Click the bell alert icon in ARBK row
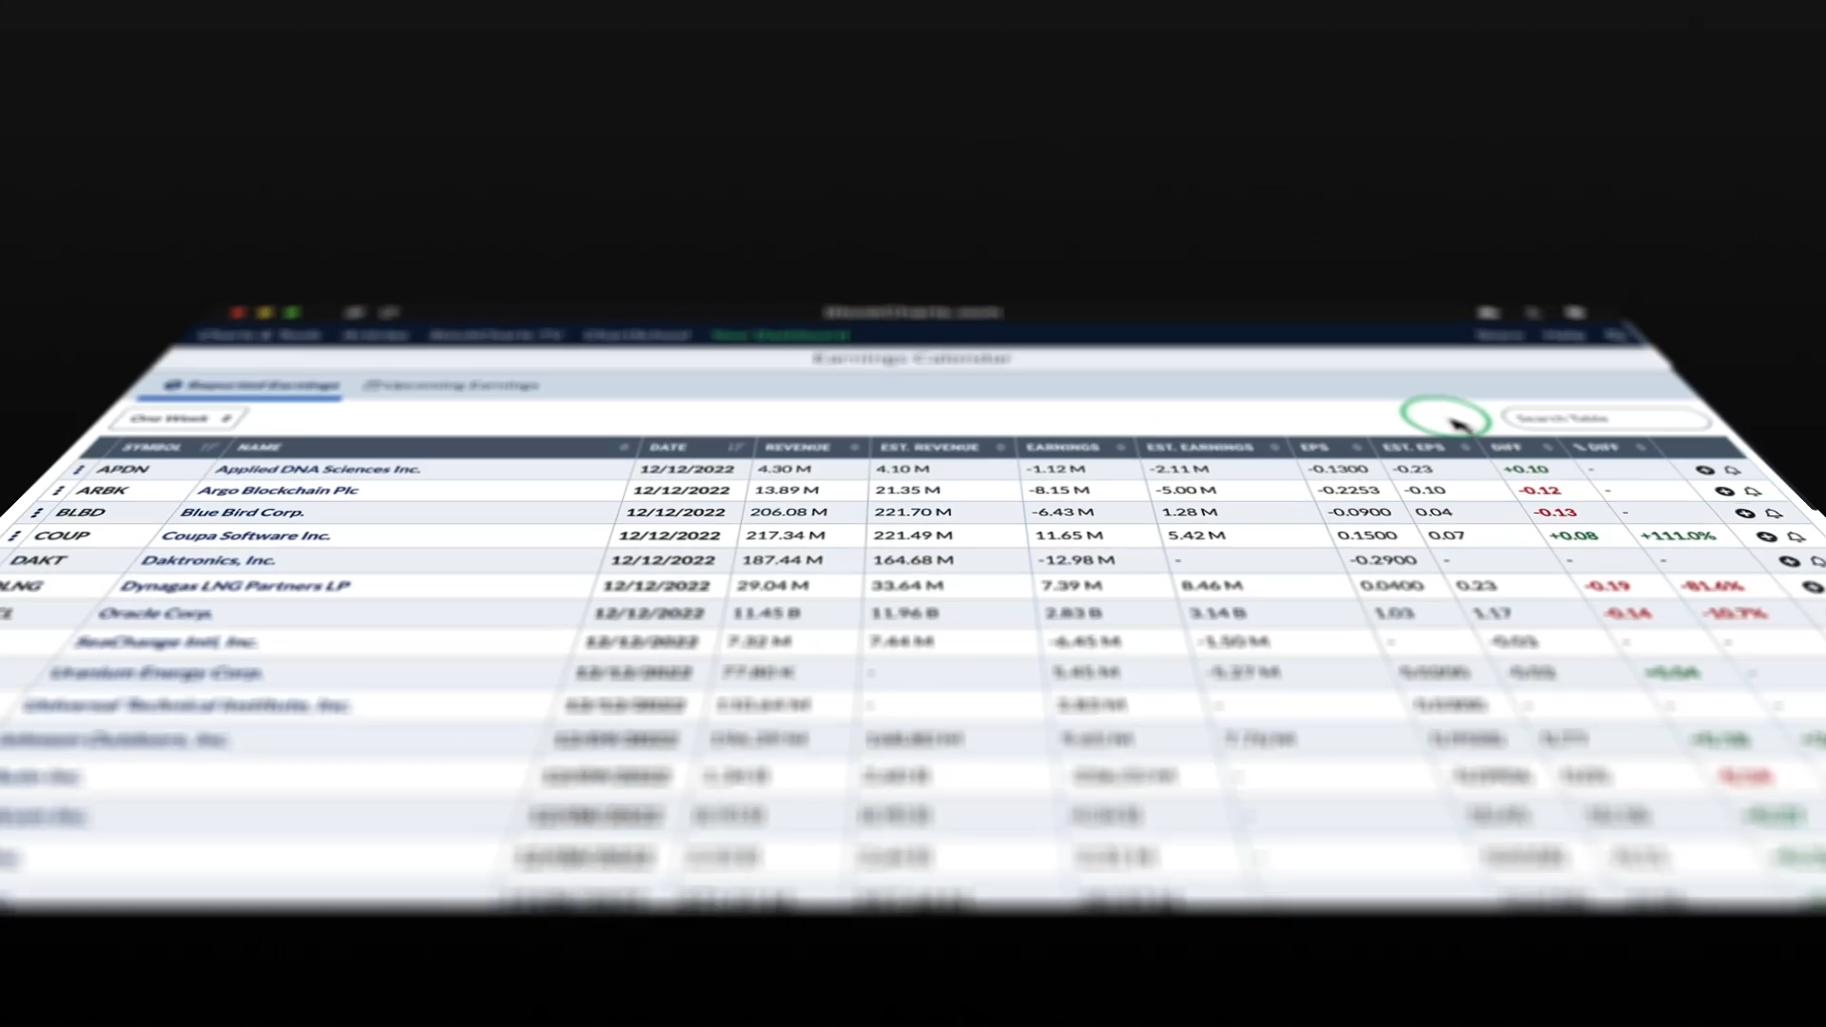The width and height of the screenshot is (1826, 1027). coord(1753,492)
